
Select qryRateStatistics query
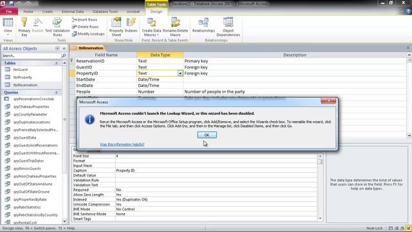[27, 208]
